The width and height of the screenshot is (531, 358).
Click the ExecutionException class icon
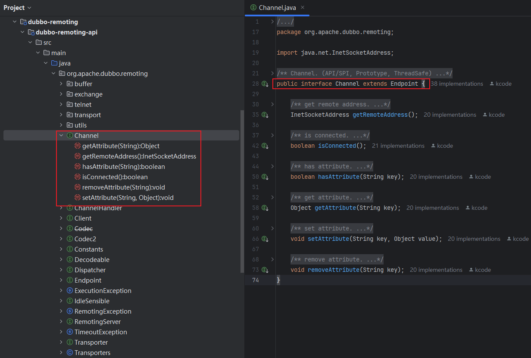point(70,291)
